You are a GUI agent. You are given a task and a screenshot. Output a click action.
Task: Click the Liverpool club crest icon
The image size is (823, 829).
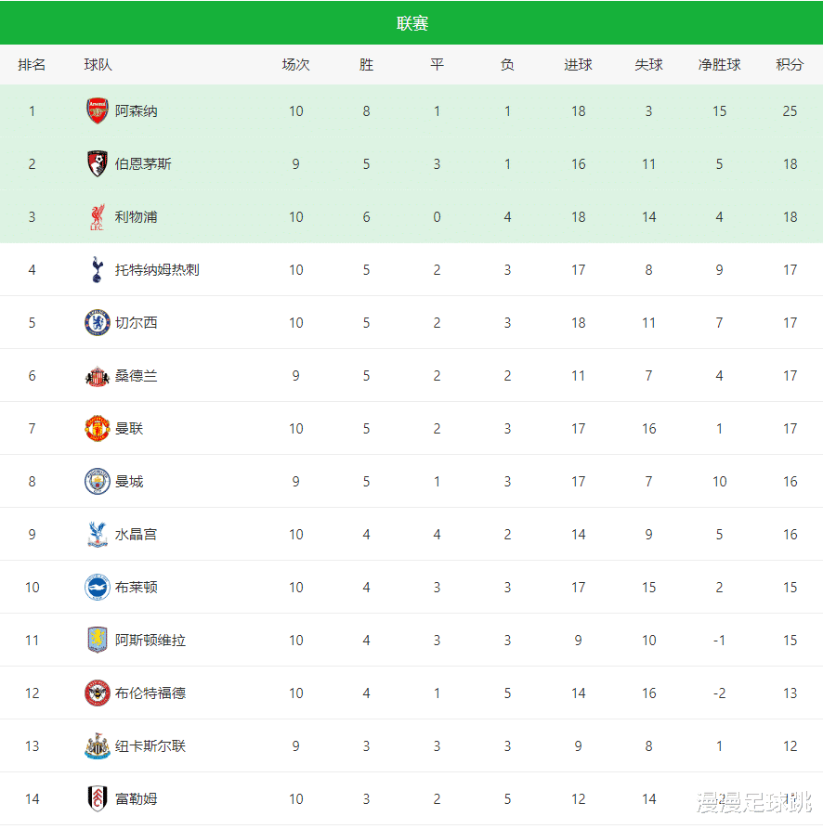(98, 217)
